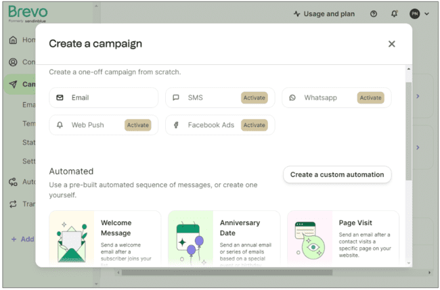Open the help question mark icon
The height and width of the screenshot is (290, 440).
coord(374,14)
